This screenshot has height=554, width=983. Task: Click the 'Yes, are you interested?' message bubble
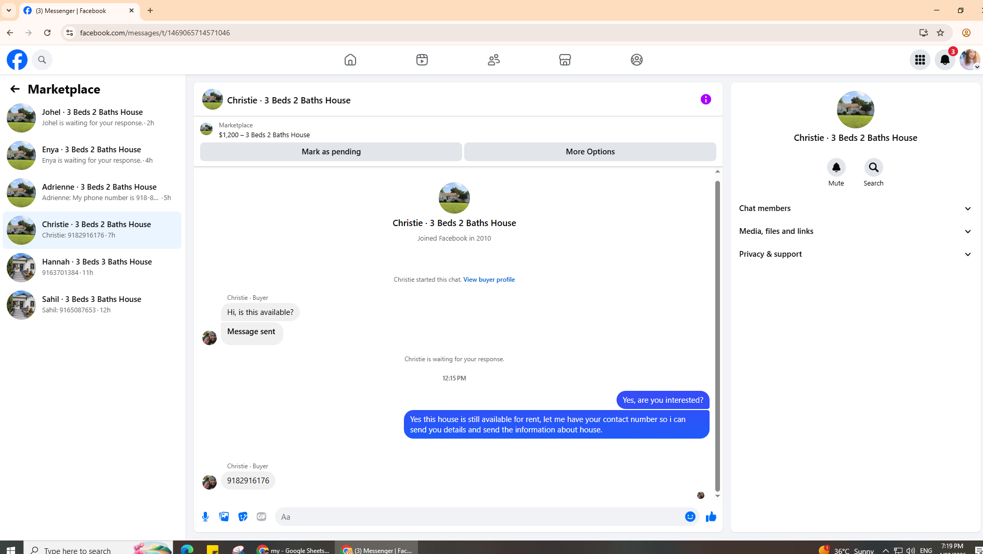[663, 400]
